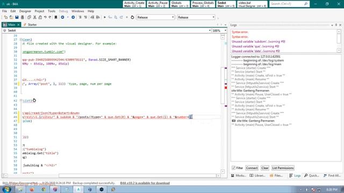Open the Edit menu
The width and height of the screenshot is (344, 193).
[13, 11]
